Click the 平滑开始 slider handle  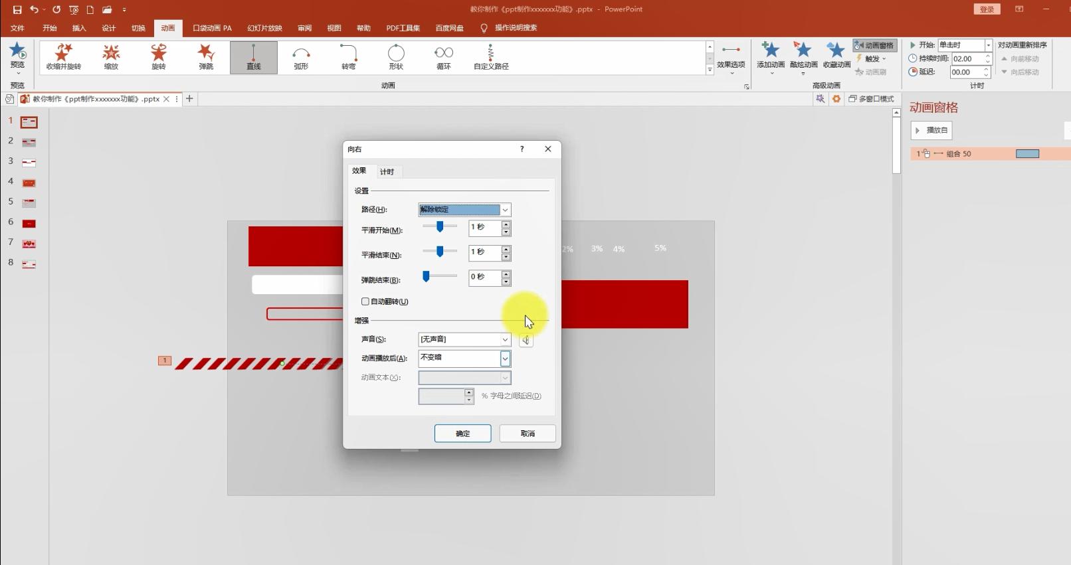point(440,227)
